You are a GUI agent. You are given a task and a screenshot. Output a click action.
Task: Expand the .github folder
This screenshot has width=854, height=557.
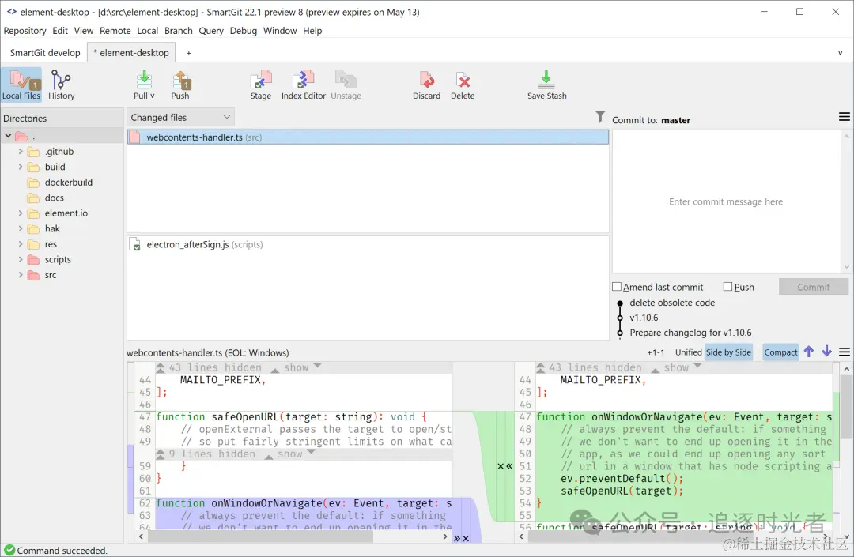21,151
